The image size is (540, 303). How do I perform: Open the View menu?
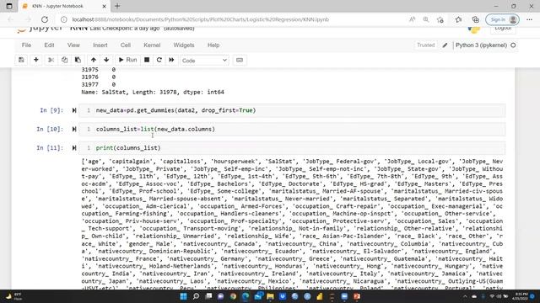pos(73,45)
